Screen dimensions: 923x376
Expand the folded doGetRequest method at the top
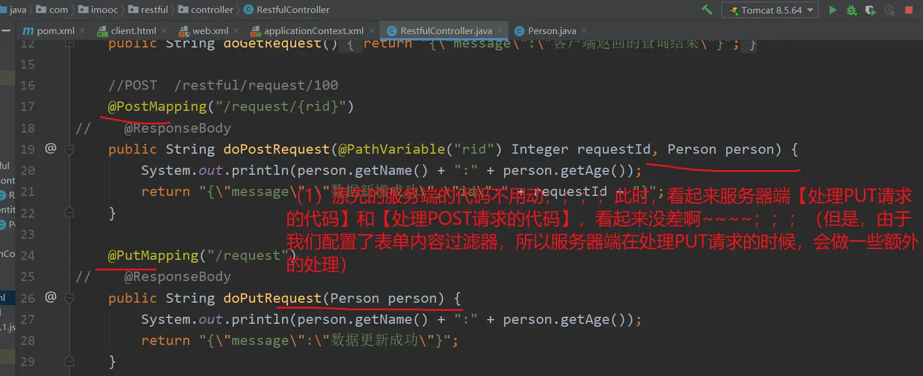(69, 43)
